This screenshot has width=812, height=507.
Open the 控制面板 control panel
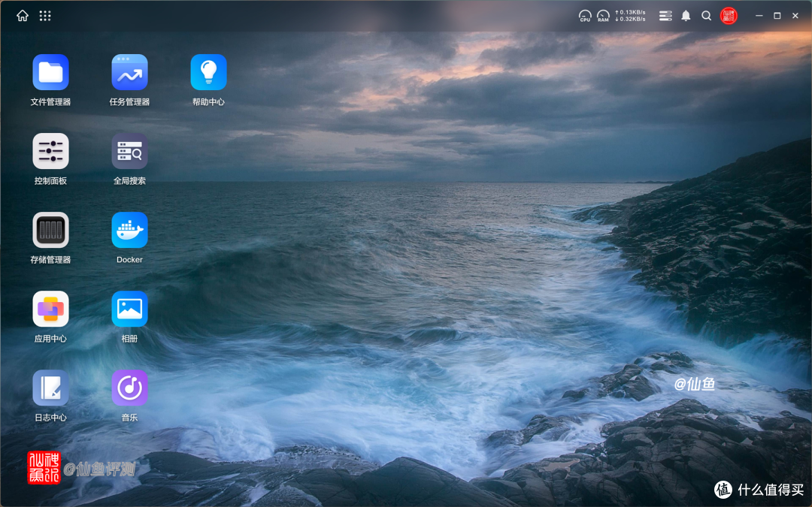pyautogui.click(x=50, y=152)
